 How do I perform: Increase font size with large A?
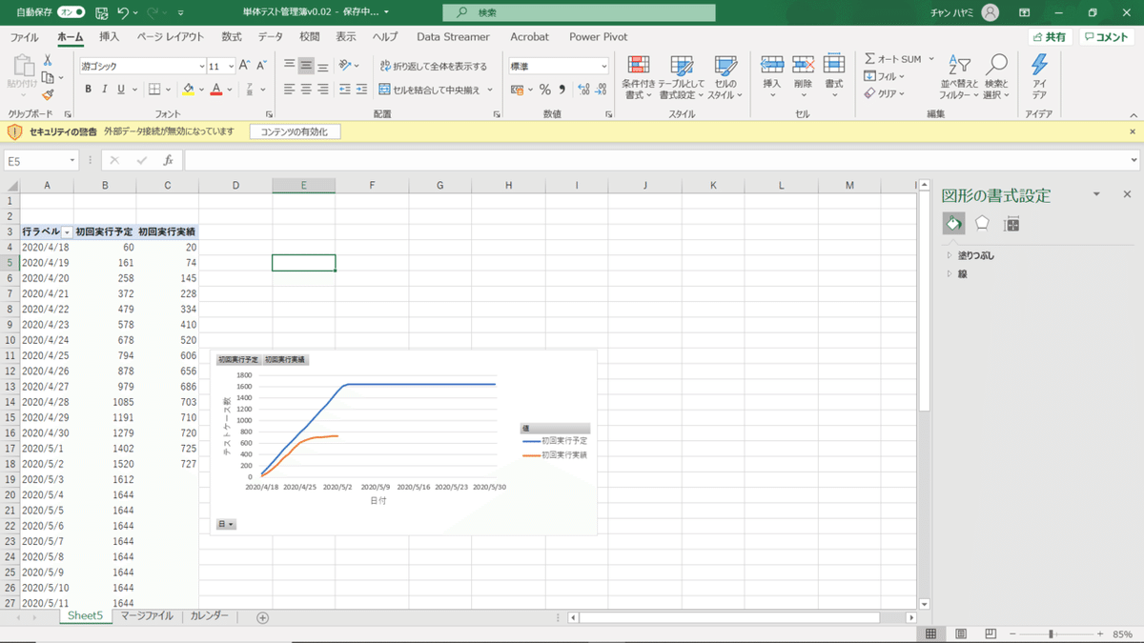tap(244, 66)
